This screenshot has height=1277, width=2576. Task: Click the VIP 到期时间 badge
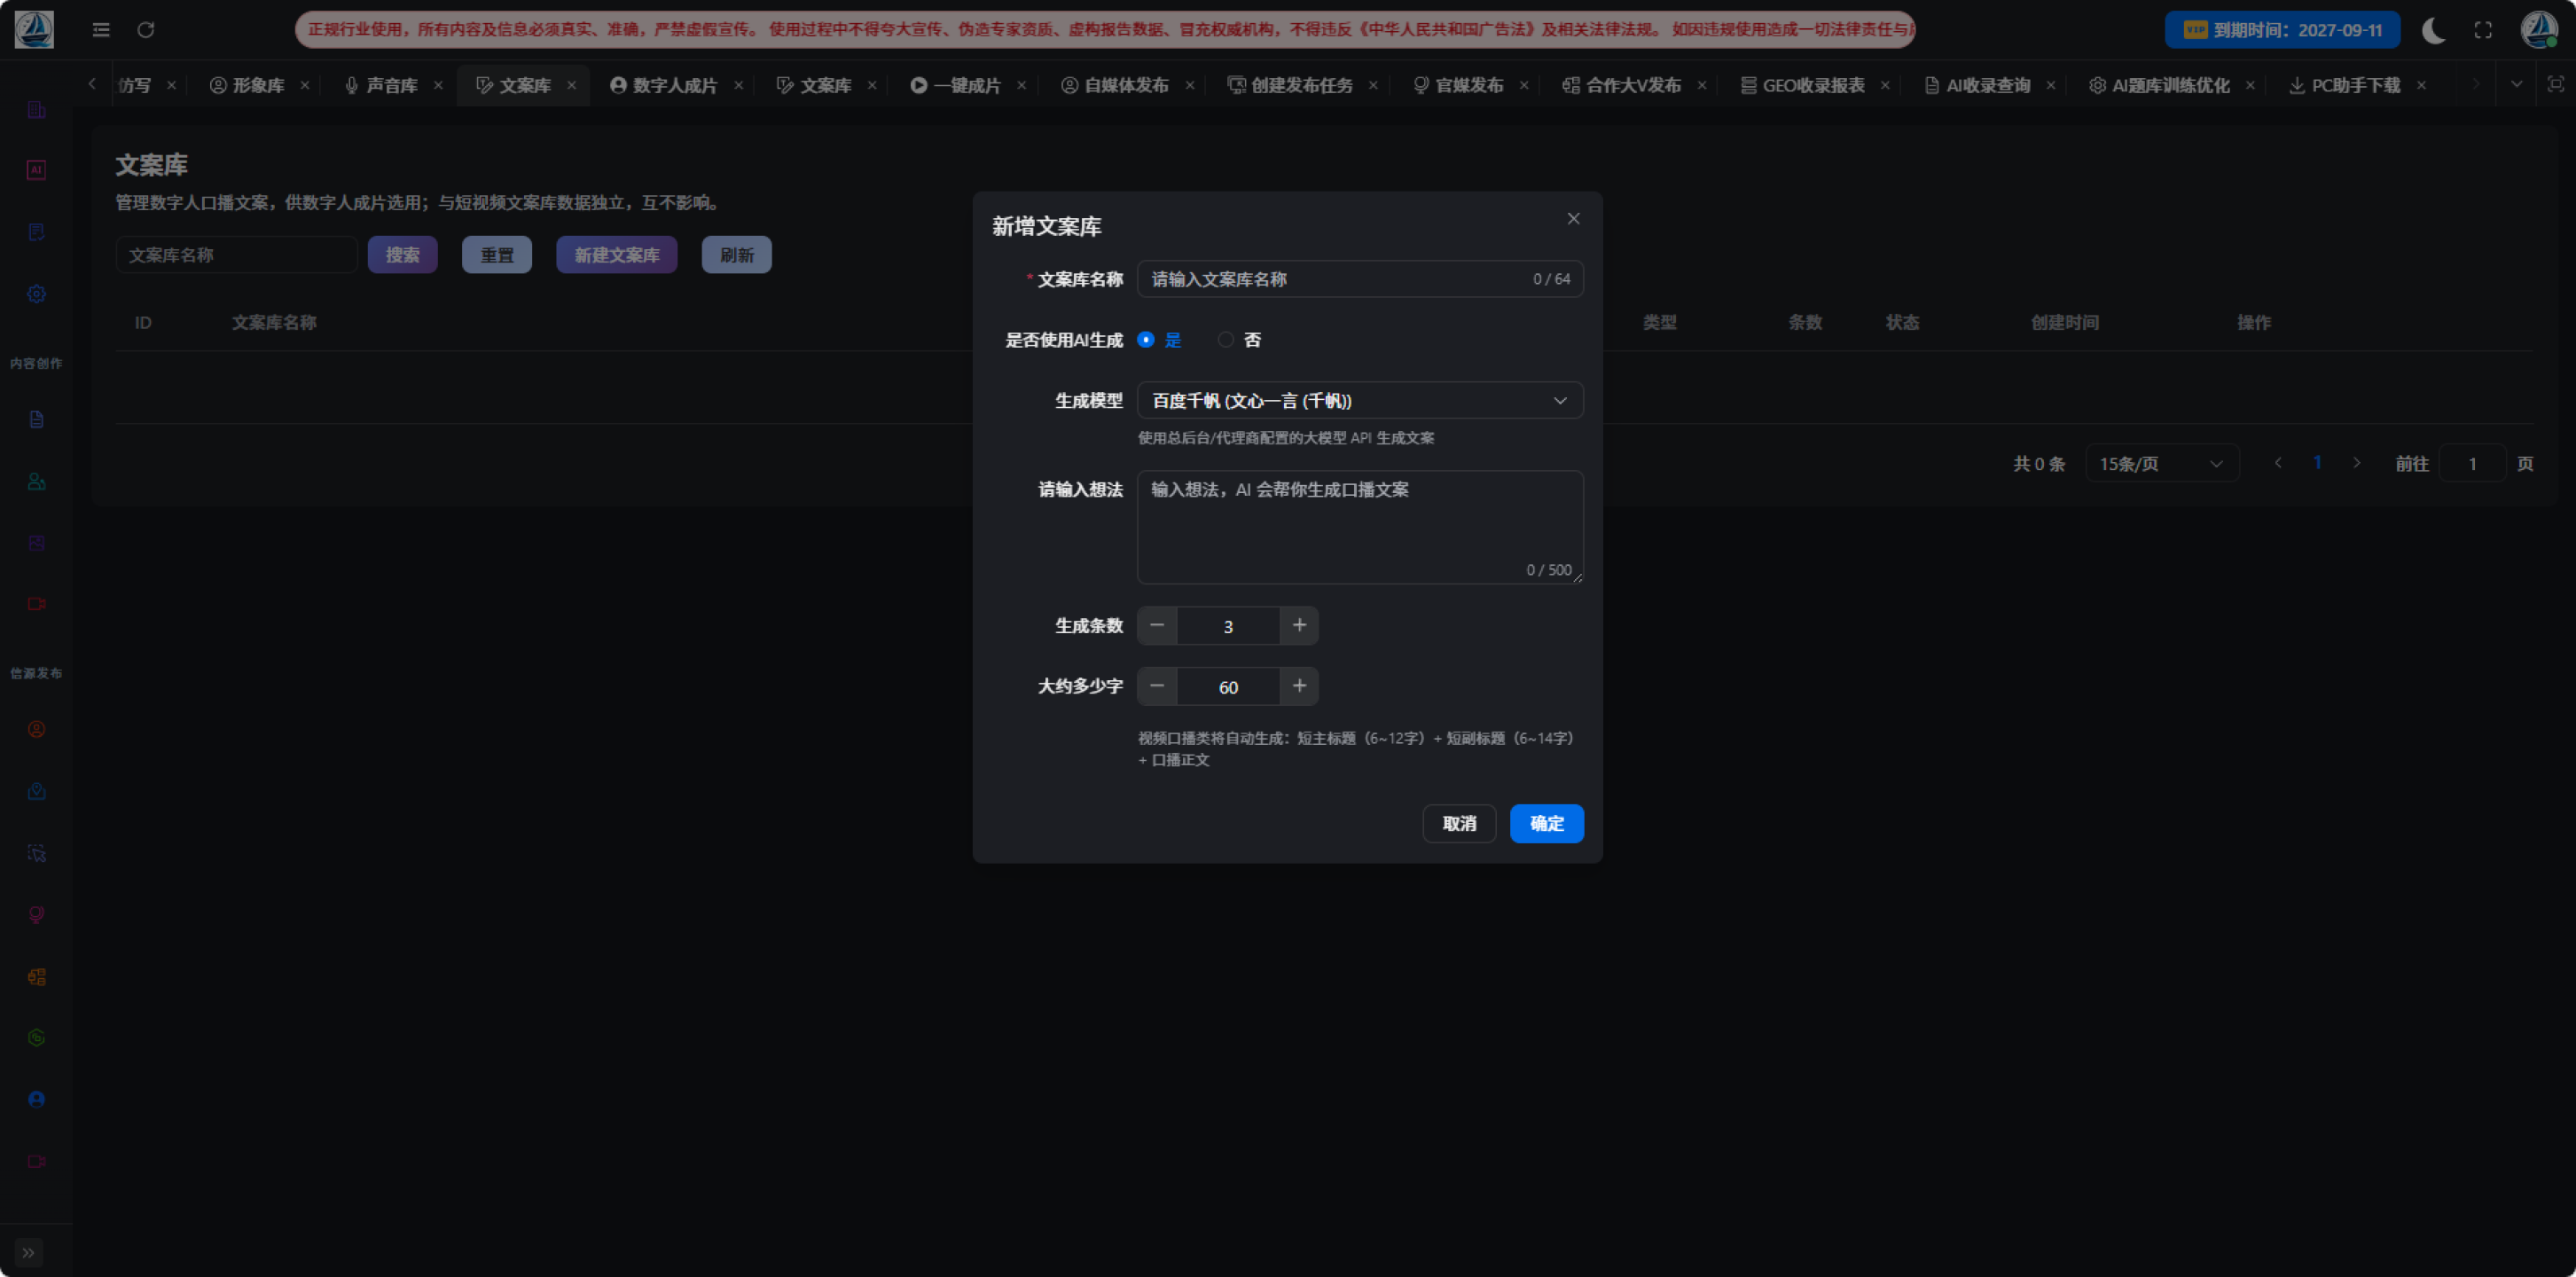2282,30
